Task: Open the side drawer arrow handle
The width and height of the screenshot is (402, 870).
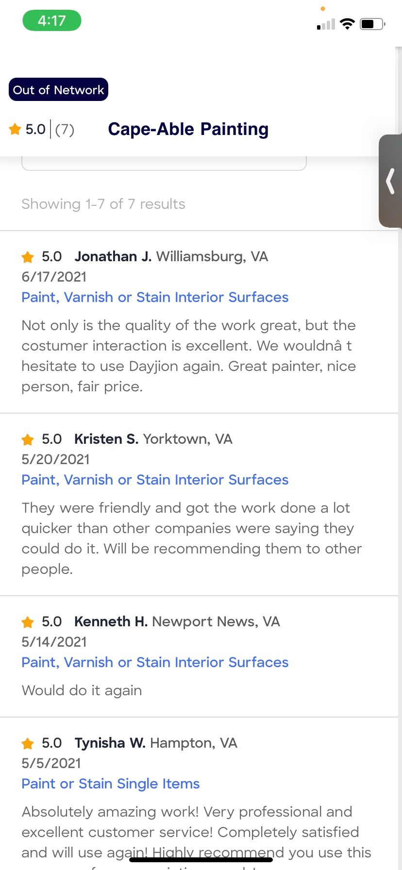Action: tap(390, 181)
